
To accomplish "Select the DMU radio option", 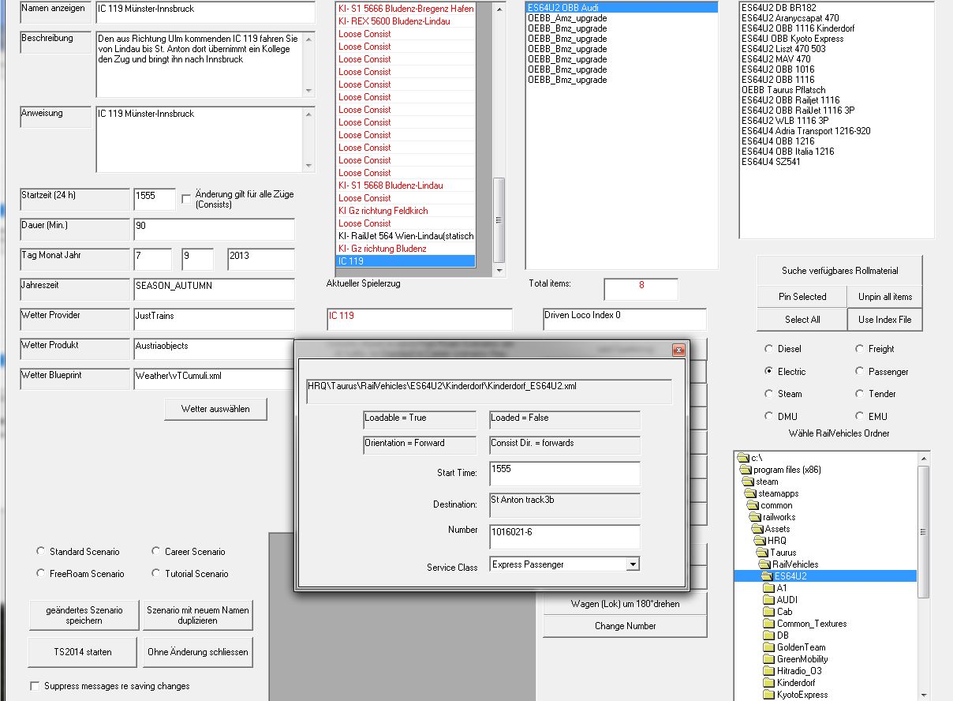I will [769, 416].
